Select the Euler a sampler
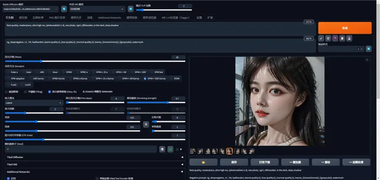This screenshot has width=380, height=180. tap(12, 72)
